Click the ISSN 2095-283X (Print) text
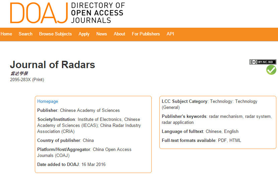This screenshot has height=175, width=278. (x=27, y=79)
